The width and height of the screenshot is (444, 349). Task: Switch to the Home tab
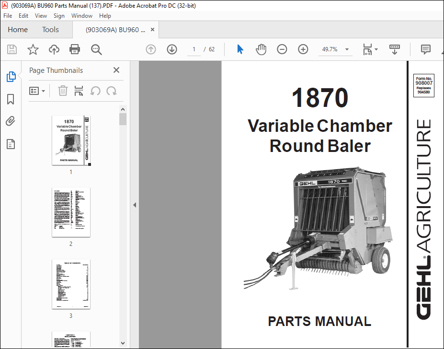[x=18, y=30]
